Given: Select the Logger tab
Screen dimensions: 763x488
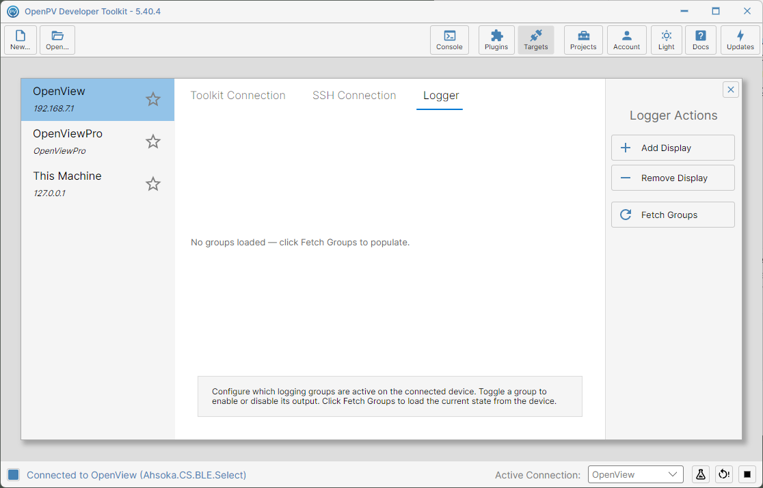Looking at the screenshot, I should 441,96.
